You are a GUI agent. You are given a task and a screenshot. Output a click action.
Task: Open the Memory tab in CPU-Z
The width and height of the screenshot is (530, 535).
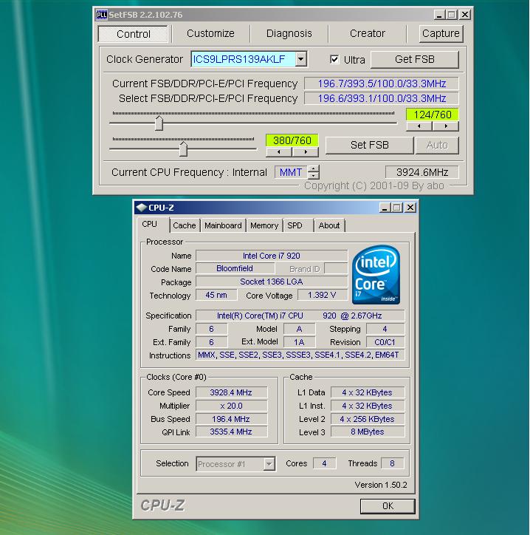tap(264, 225)
